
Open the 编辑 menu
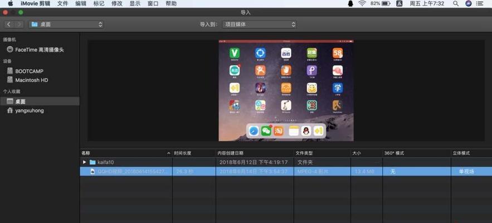81,4
